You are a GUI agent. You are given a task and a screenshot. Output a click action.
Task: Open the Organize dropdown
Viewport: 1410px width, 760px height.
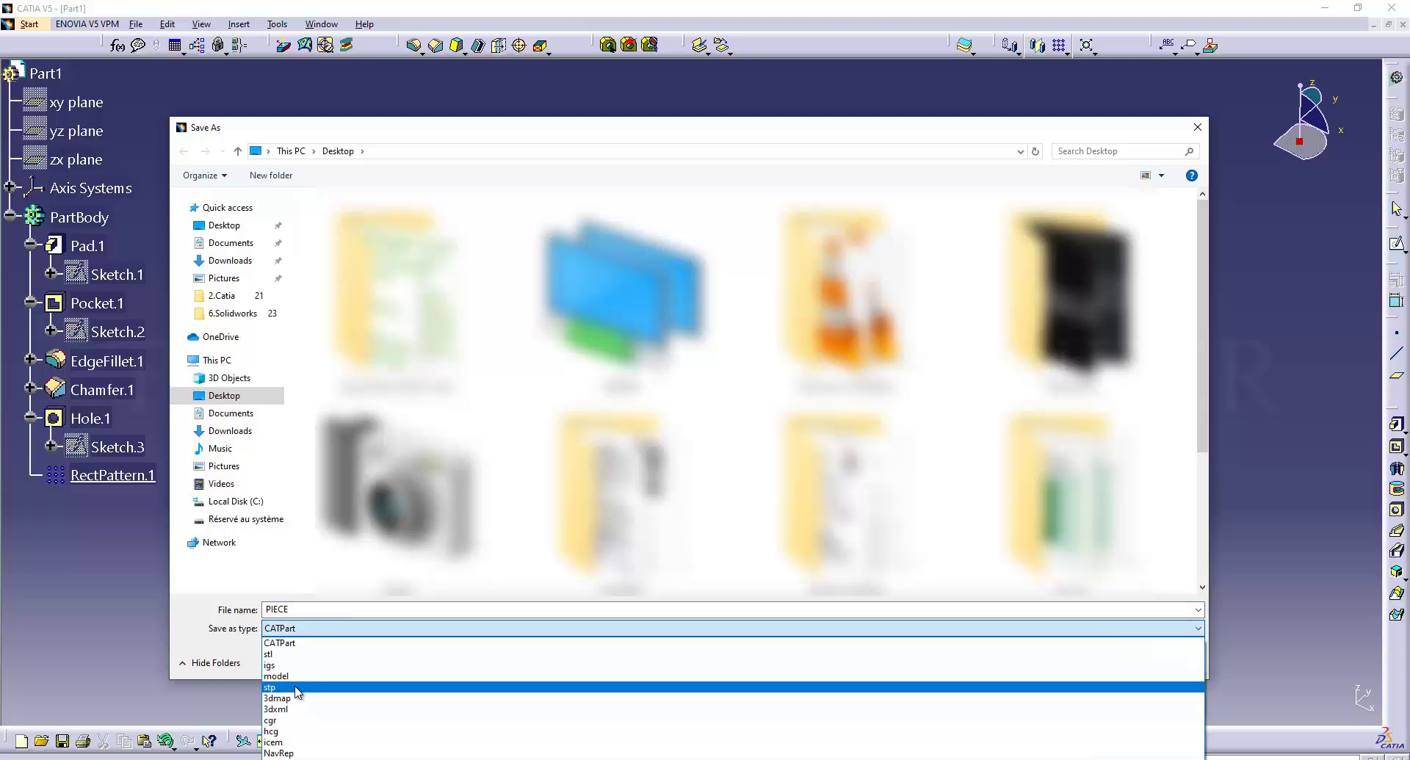coord(204,175)
